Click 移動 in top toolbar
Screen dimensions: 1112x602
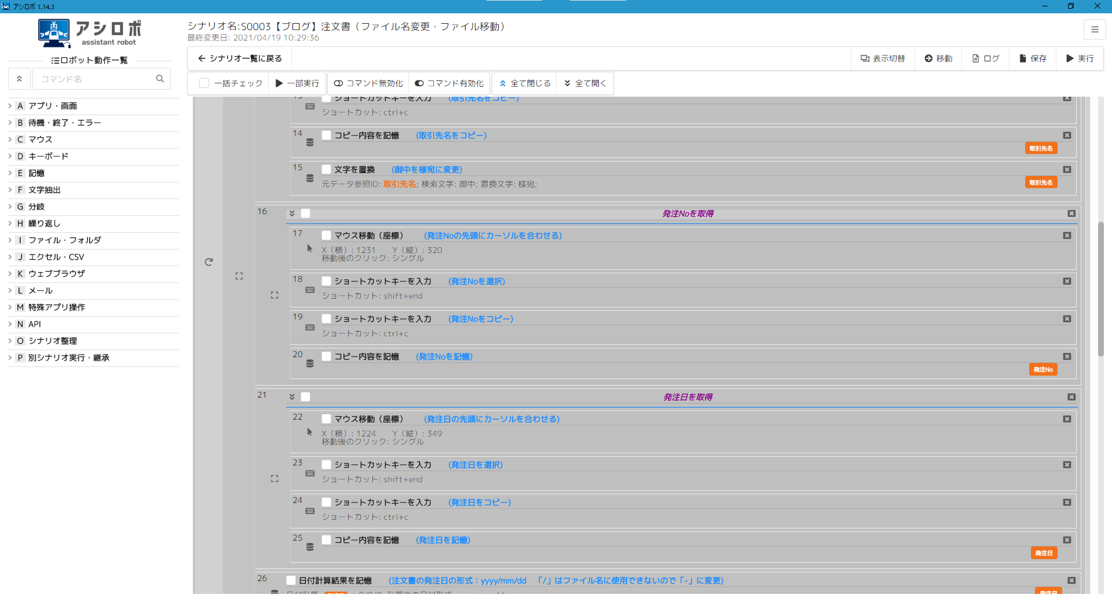938,58
